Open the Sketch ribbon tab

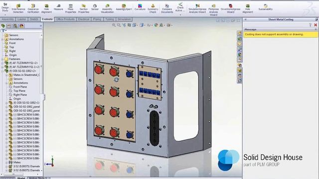point(34,19)
